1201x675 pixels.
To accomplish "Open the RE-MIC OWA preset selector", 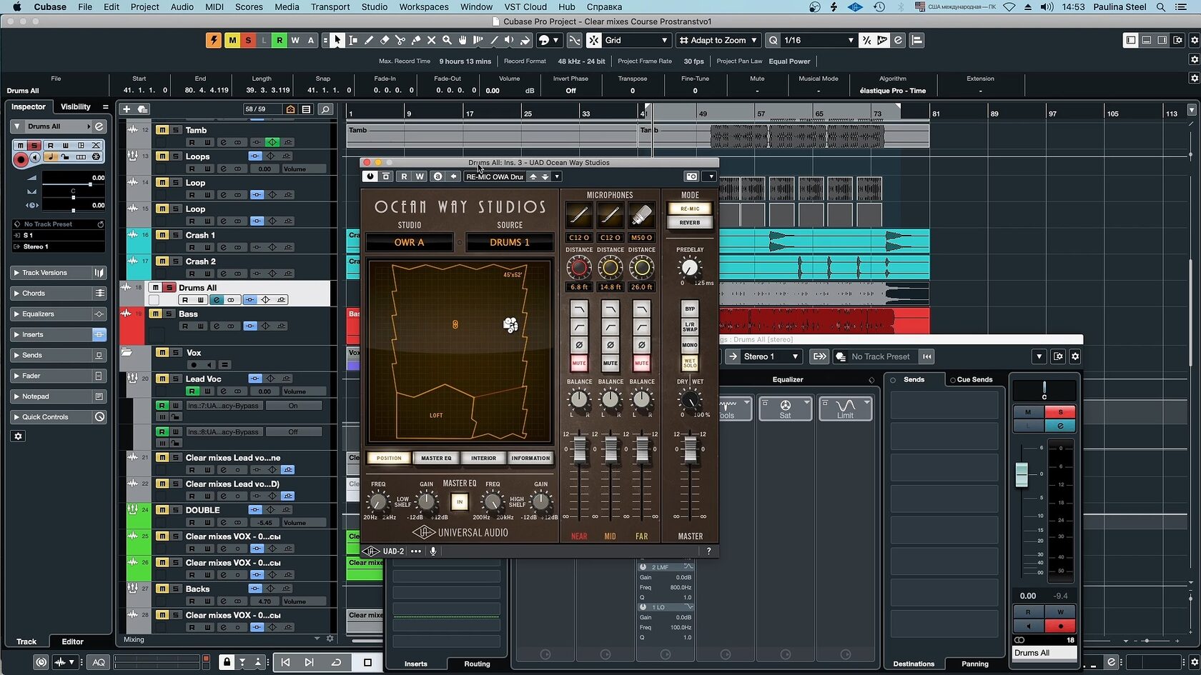I will pos(495,176).
